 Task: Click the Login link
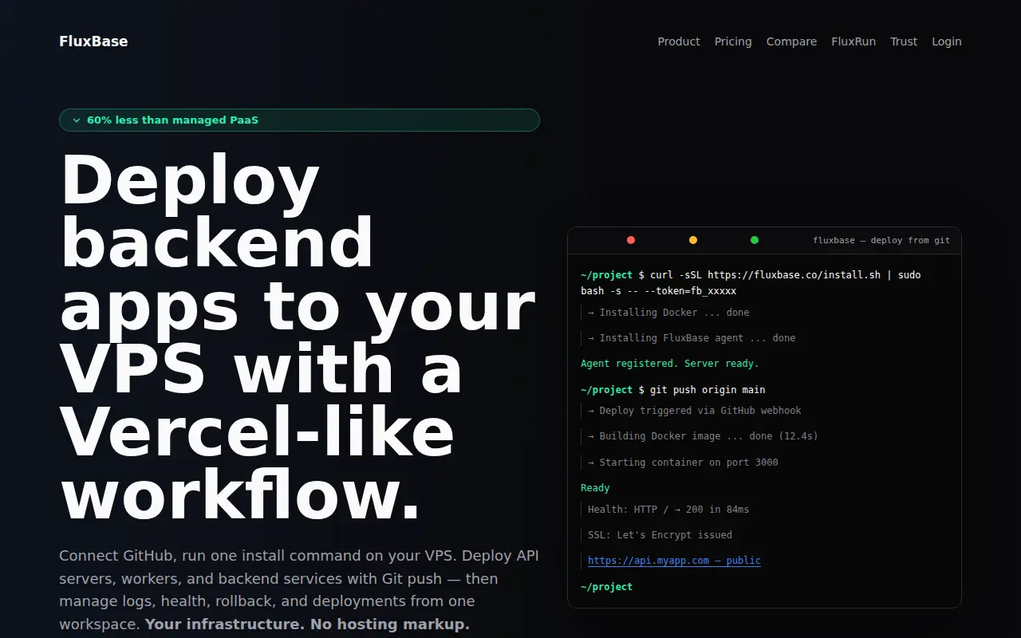point(947,41)
